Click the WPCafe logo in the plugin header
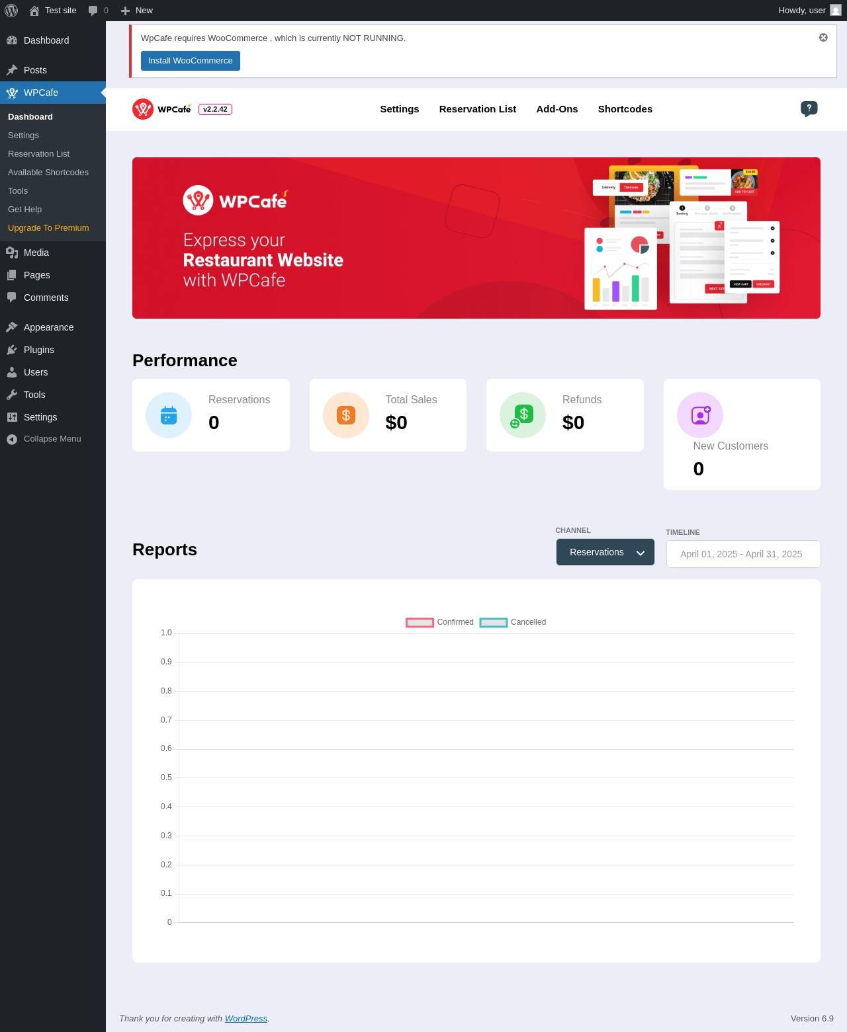Image resolution: width=847 pixels, height=1032 pixels. coord(162,109)
